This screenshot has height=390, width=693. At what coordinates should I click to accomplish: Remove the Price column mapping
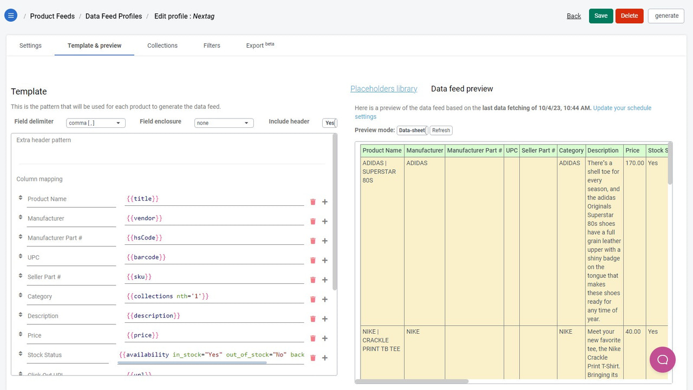(x=313, y=339)
